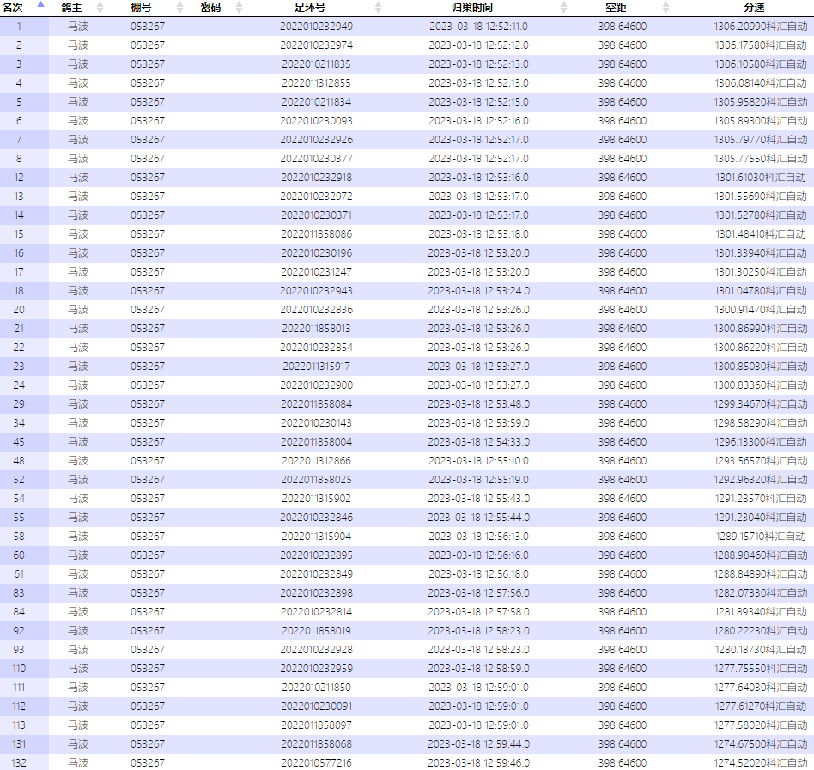
Task: Click speed value 1280.18730科汇自动
Action: (x=761, y=650)
